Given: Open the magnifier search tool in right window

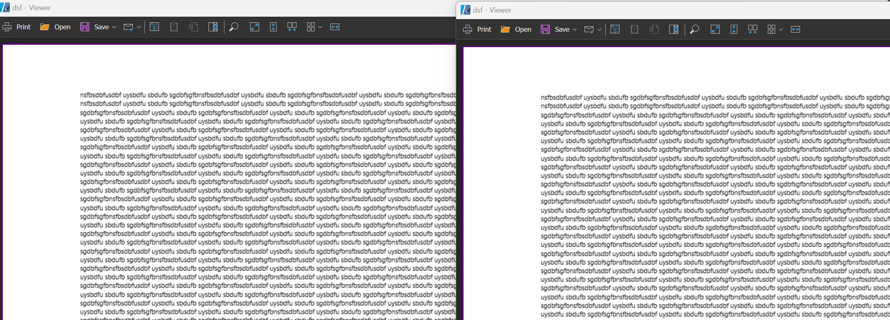Looking at the screenshot, I should [x=694, y=29].
